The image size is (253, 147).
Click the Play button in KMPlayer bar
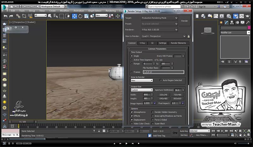(x=126, y=143)
